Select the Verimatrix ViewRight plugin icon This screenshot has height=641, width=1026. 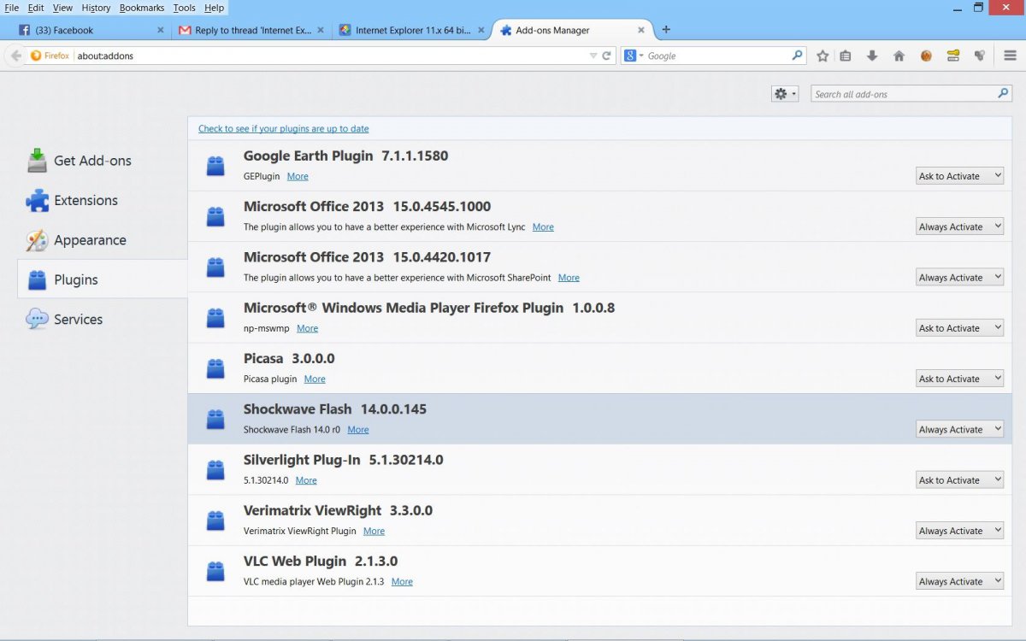215,520
